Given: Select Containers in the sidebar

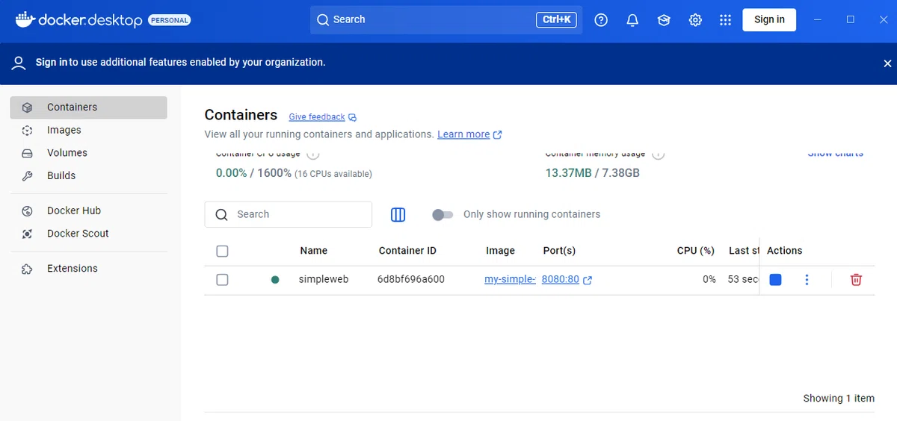Looking at the screenshot, I should [x=88, y=107].
